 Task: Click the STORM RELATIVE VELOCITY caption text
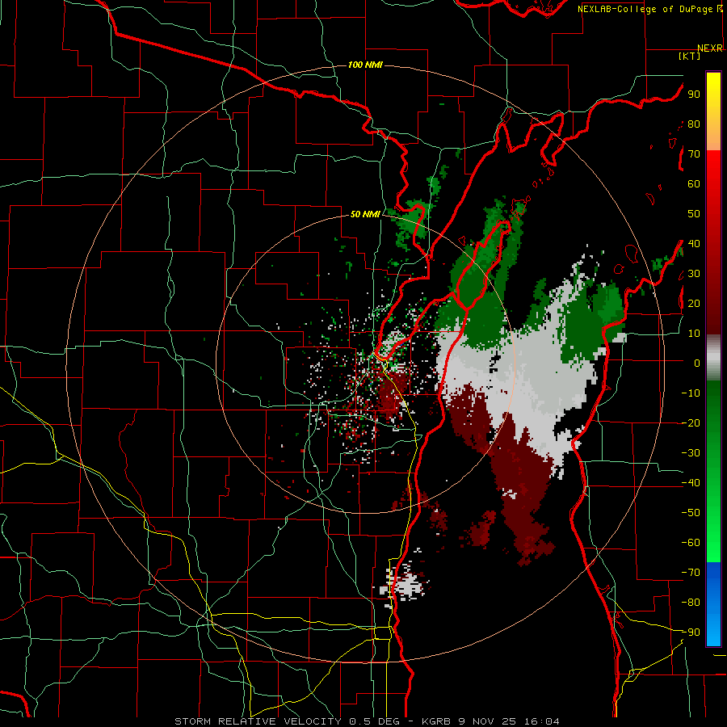[x=258, y=721]
